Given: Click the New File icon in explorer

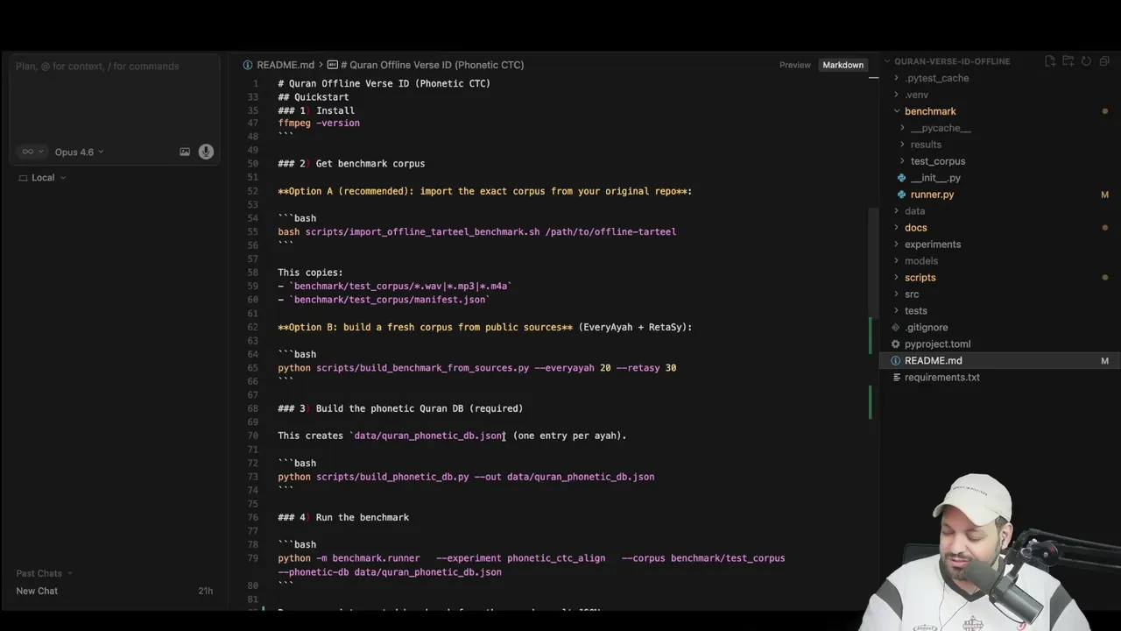Looking at the screenshot, I should 1050,61.
